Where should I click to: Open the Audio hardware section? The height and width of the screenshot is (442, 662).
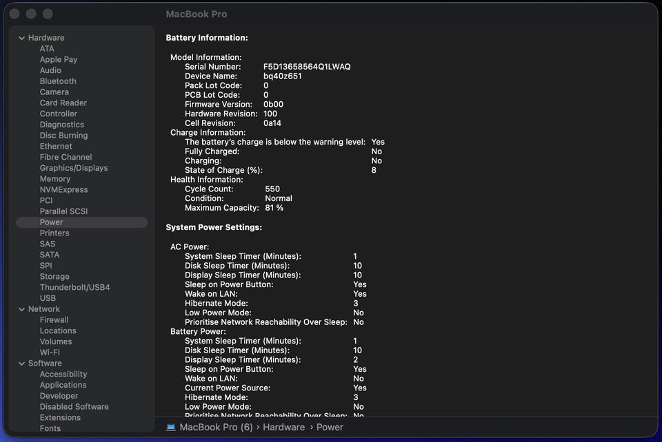pyautogui.click(x=50, y=70)
